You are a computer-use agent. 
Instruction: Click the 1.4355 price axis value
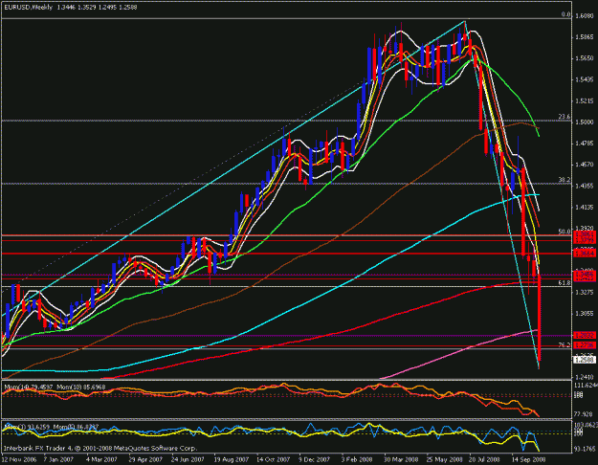pyautogui.click(x=585, y=187)
